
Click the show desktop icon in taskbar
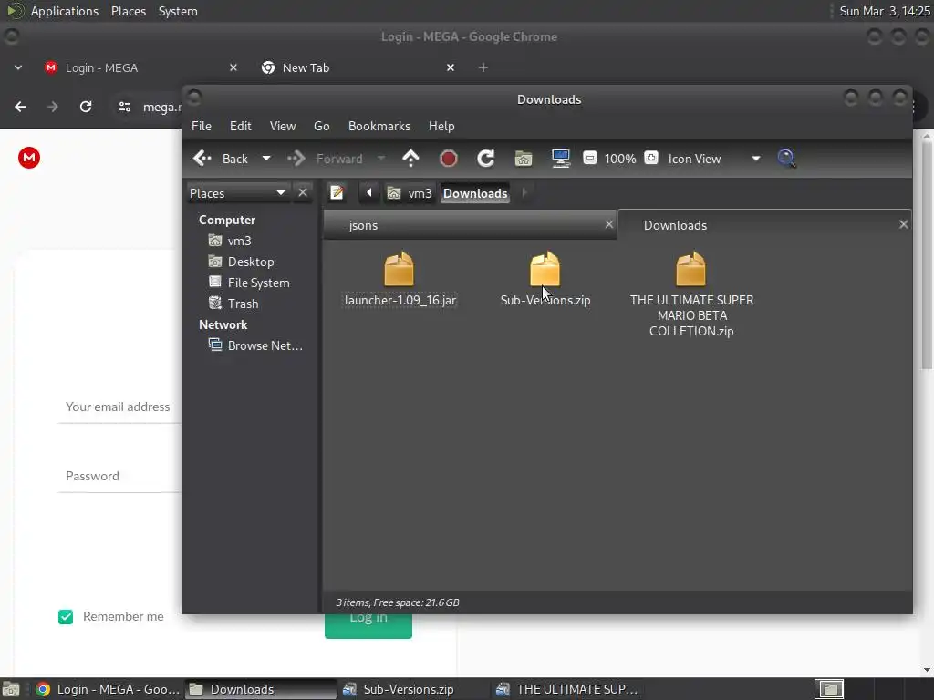click(x=11, y=689)
